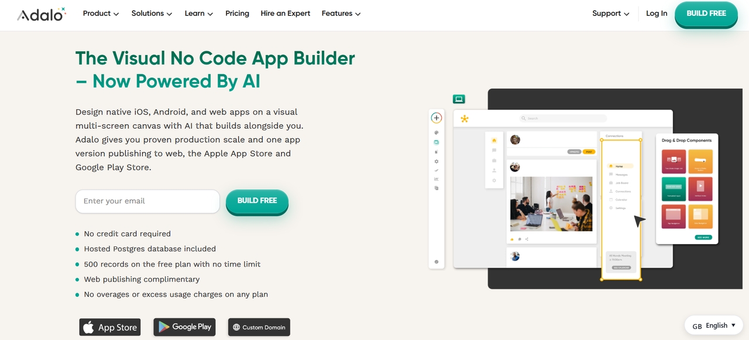Viewport: 749px width, 340px height.
Task: Choose the green formatted input component card
Action: pyautogui.click(x=674, y=188)
